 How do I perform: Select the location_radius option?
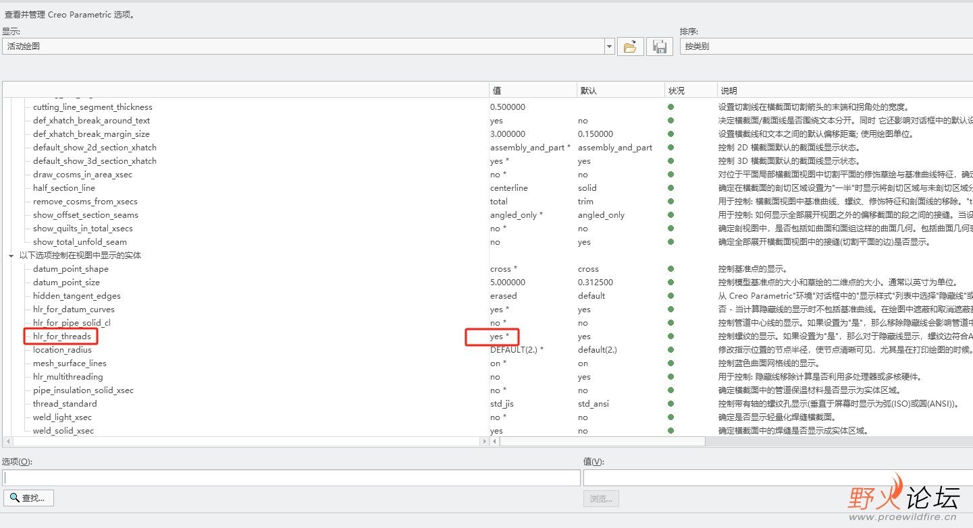pyautogui.click(x=62, y=350)
